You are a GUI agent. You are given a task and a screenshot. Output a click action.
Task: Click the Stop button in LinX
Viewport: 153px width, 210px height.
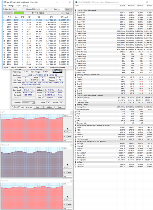coord(67,13)
